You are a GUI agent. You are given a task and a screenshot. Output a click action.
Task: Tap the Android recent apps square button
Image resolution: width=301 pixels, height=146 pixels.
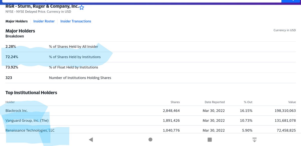210,139
